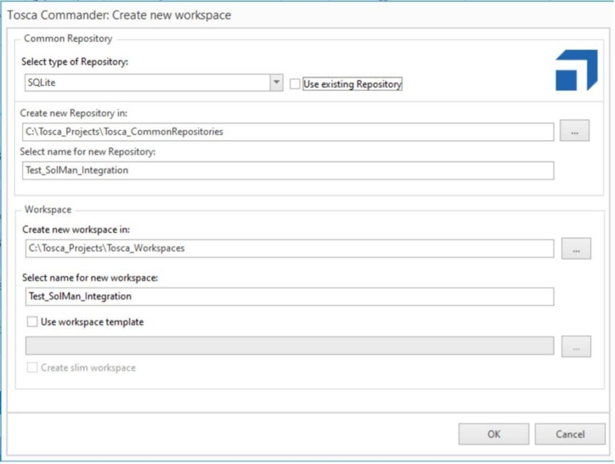Viewport: 615px width, 464px height.
Task: Edit the new workspace name field
Action: [x=289, y=297]
